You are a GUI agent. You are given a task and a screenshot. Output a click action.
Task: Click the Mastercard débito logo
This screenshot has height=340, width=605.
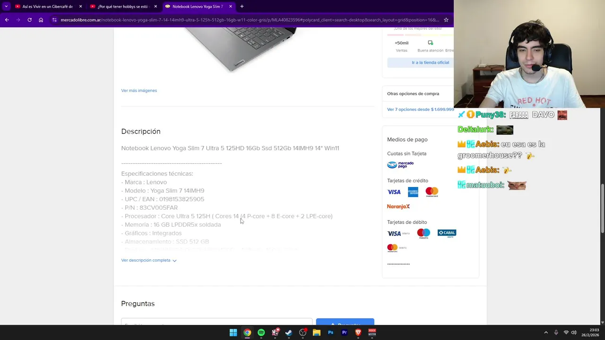(x=397, y=247)
